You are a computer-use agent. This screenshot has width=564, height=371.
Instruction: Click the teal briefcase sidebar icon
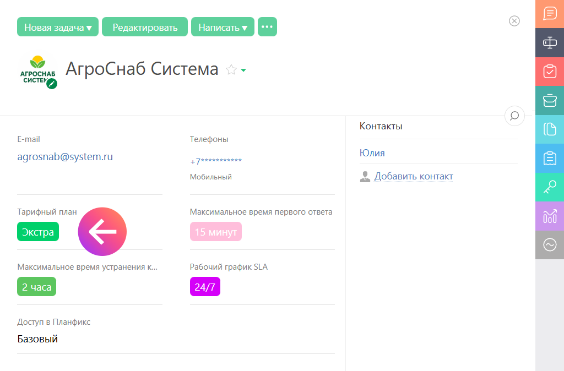pyautogui.click(x=550, y=101)
